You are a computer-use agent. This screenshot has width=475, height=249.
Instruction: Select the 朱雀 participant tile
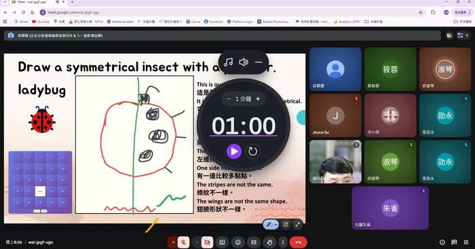(x=390, y=208)
